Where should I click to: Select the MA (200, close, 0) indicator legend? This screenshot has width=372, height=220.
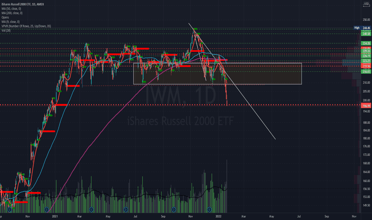coord(12,13)
